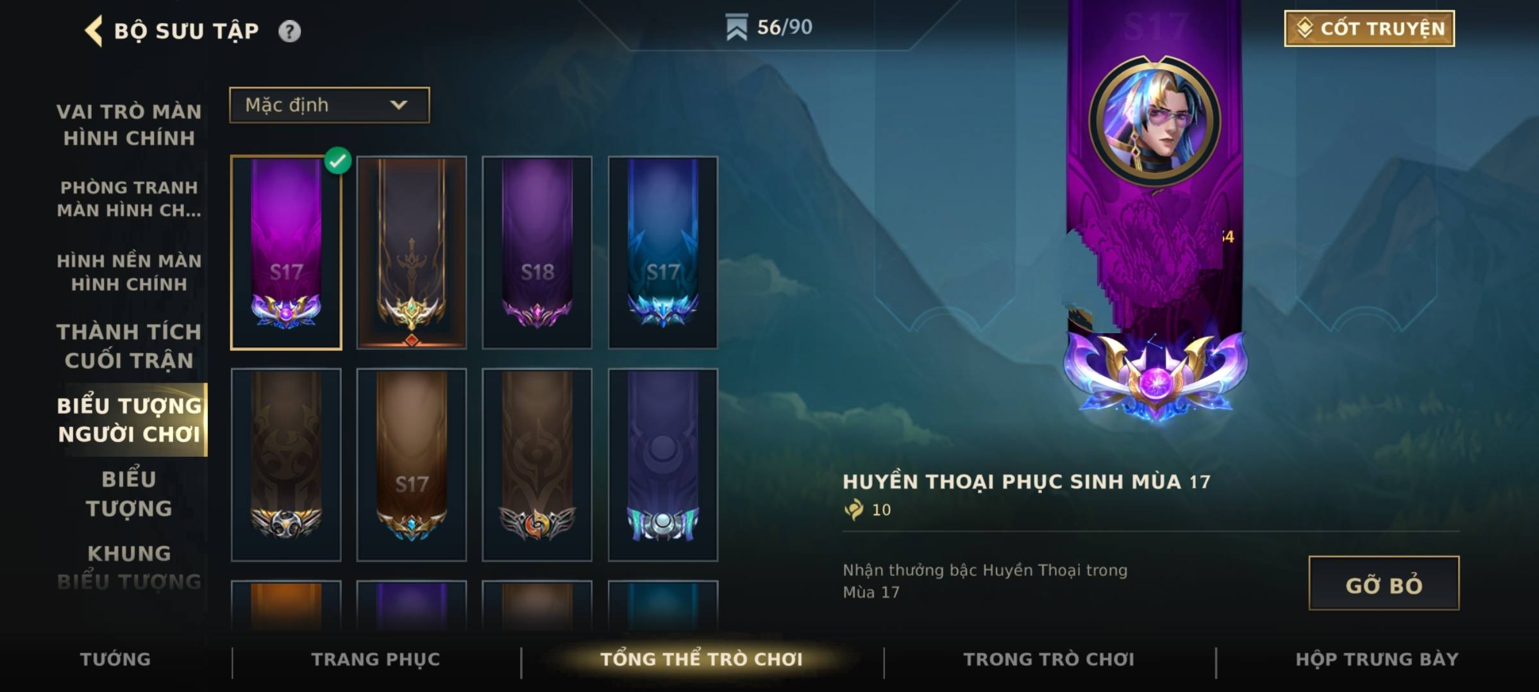Toggle the green checkmark on selected S17 banner

click(x=338, y=160)
